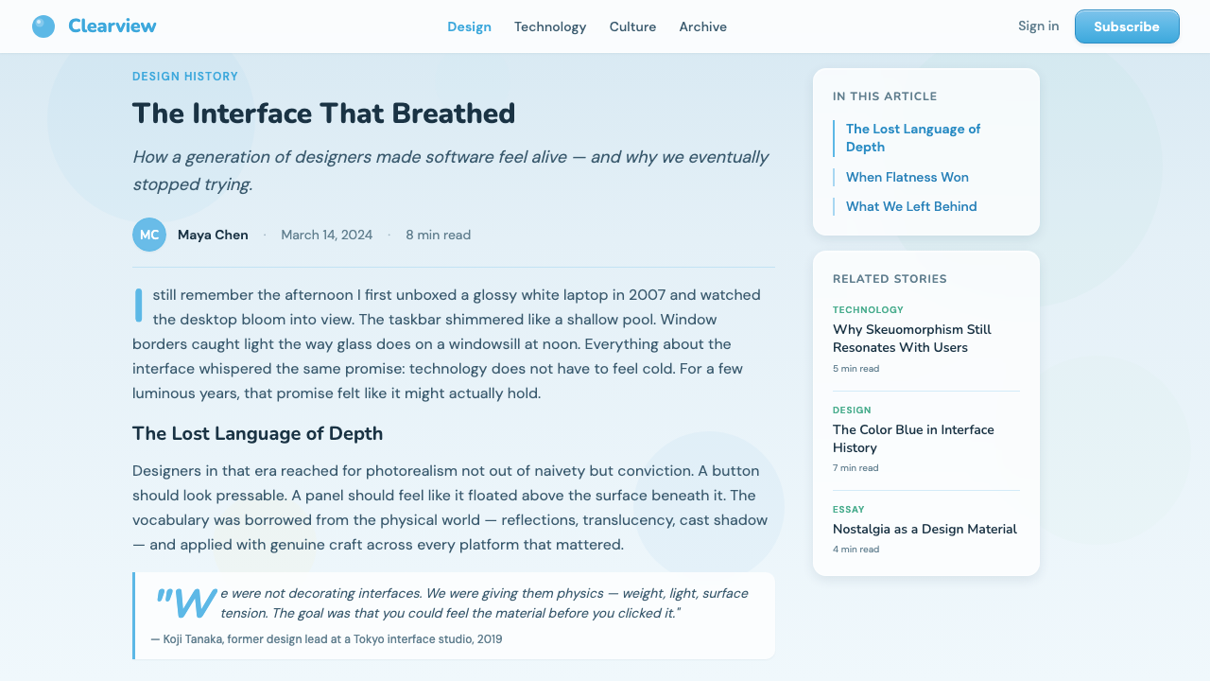Open the Clearview home link
The width and height of the screenshot is (1210, 681).
tap(95, 26)
